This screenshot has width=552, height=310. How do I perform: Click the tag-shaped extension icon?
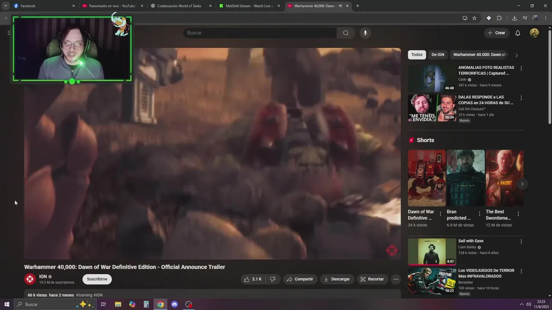coord(489,18)
